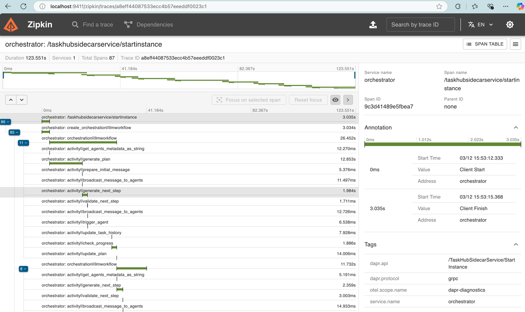This screenshot has height=312, width=525.
Task: Collapse the 11-span workflow subtree
Action: (23, 143)
